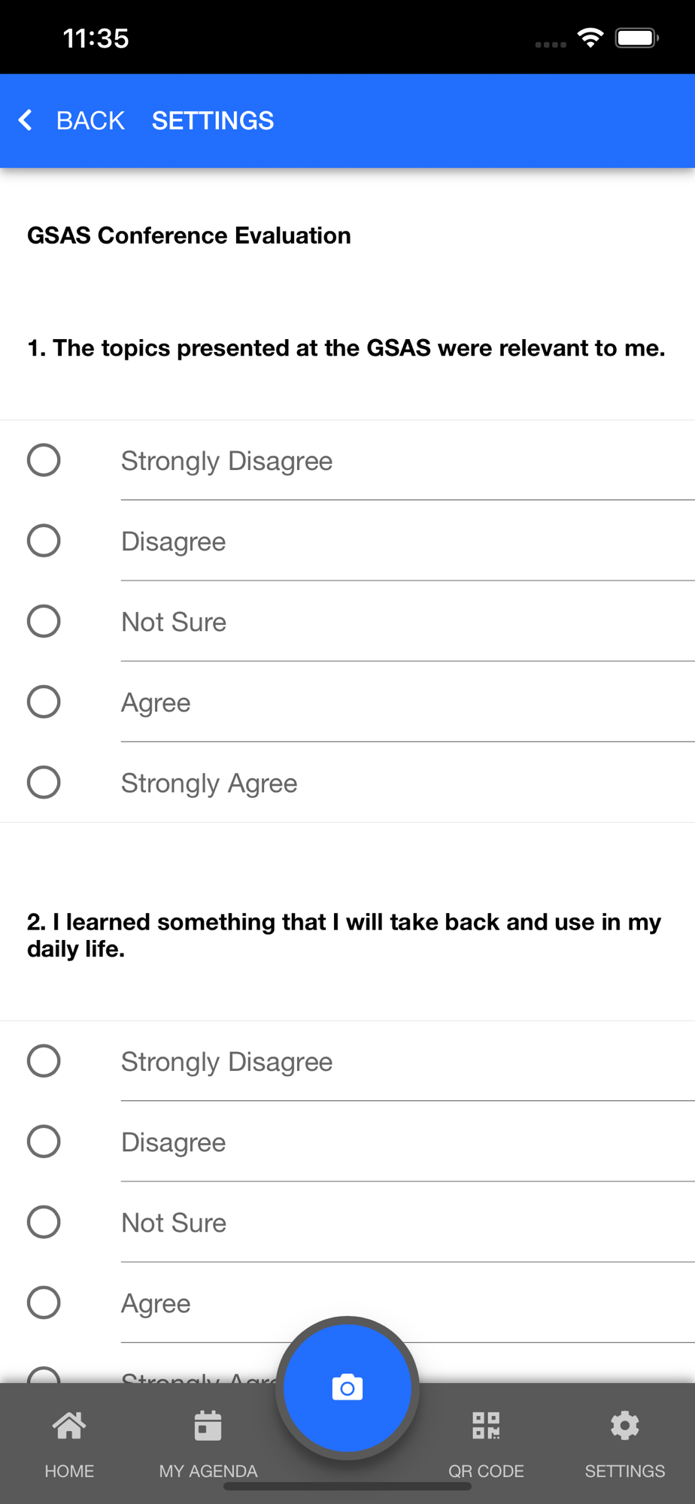Select Strongly Disagree for question 1
Image resolution: width=695 pixels, height=1504 pixels.
tap(44, 460)
